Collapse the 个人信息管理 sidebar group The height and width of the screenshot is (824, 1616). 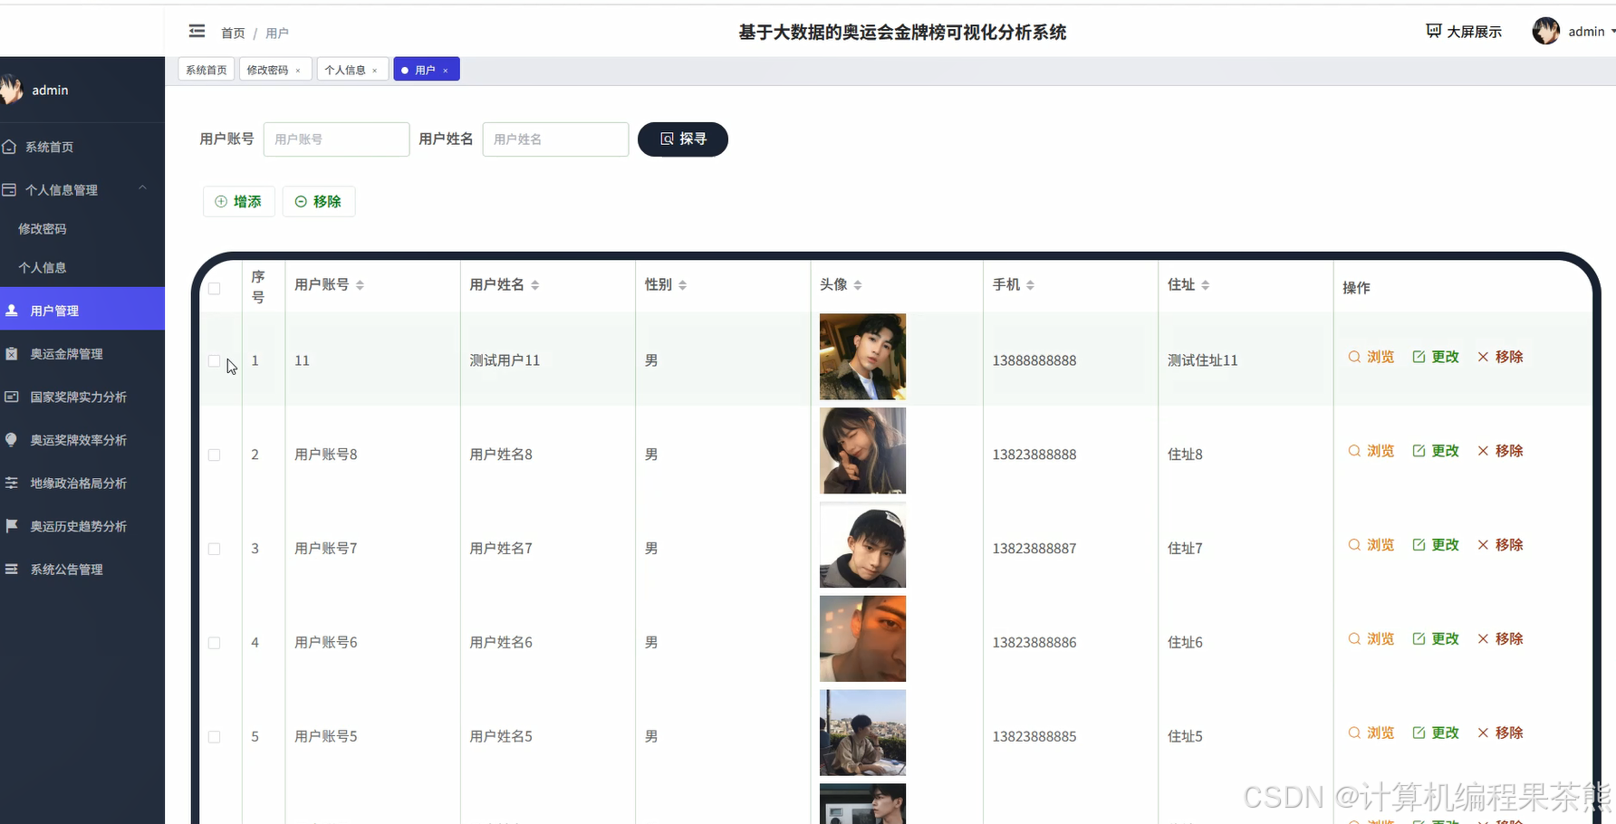coord(82,189)
